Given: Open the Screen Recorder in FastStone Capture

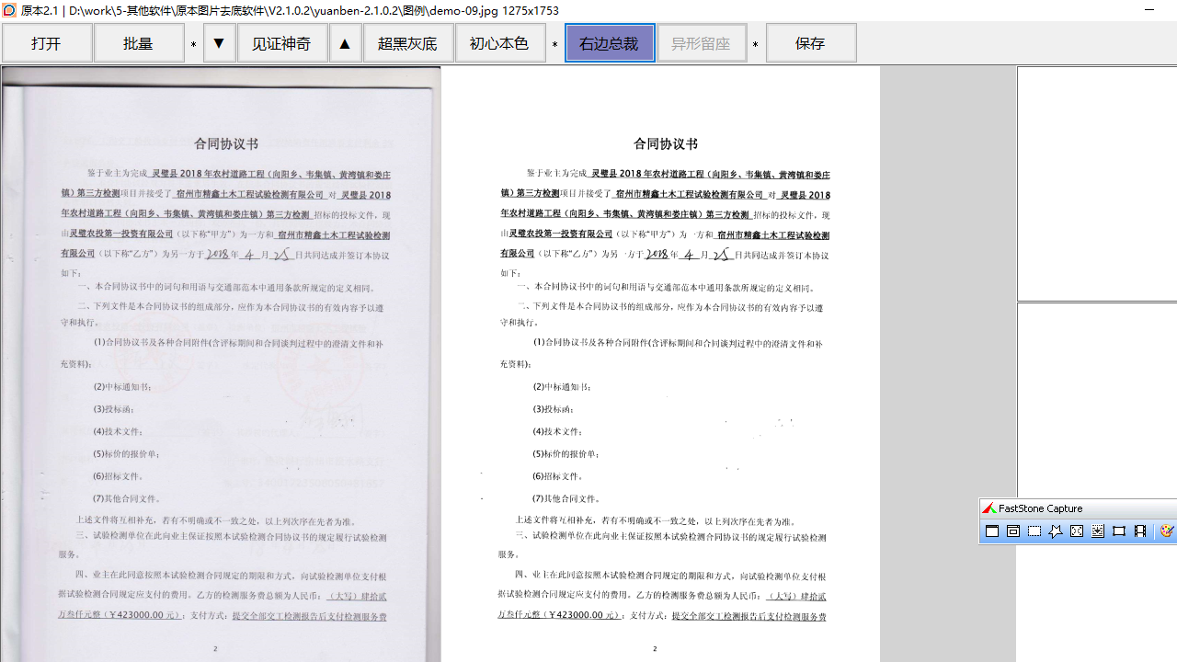Looking at the screenshot, I should point(1140,531).
